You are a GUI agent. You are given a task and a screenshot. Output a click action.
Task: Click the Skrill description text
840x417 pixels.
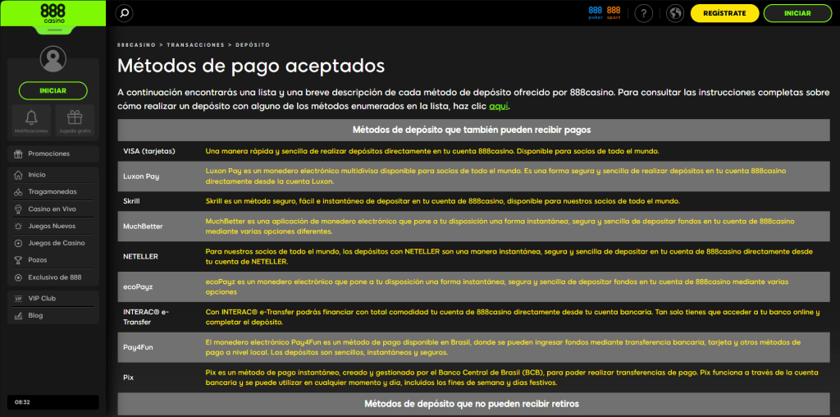click(442, 201)
